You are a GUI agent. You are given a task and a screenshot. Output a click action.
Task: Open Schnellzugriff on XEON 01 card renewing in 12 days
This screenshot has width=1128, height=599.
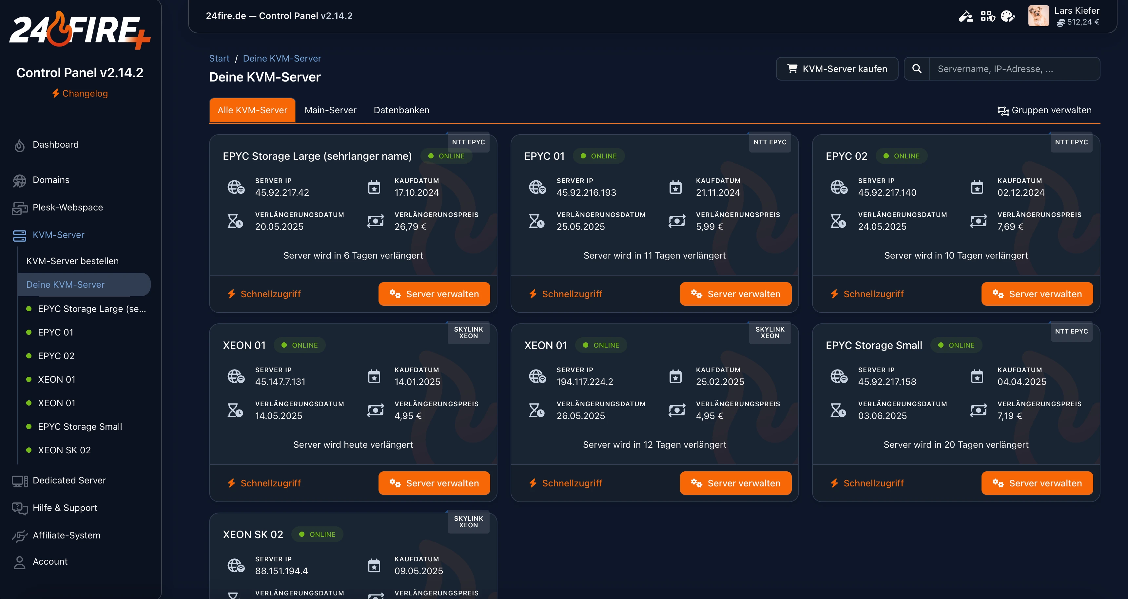[x=565, y=483]
